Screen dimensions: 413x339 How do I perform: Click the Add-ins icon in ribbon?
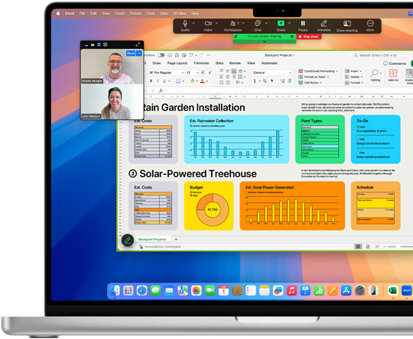click(x=392, y=73)
